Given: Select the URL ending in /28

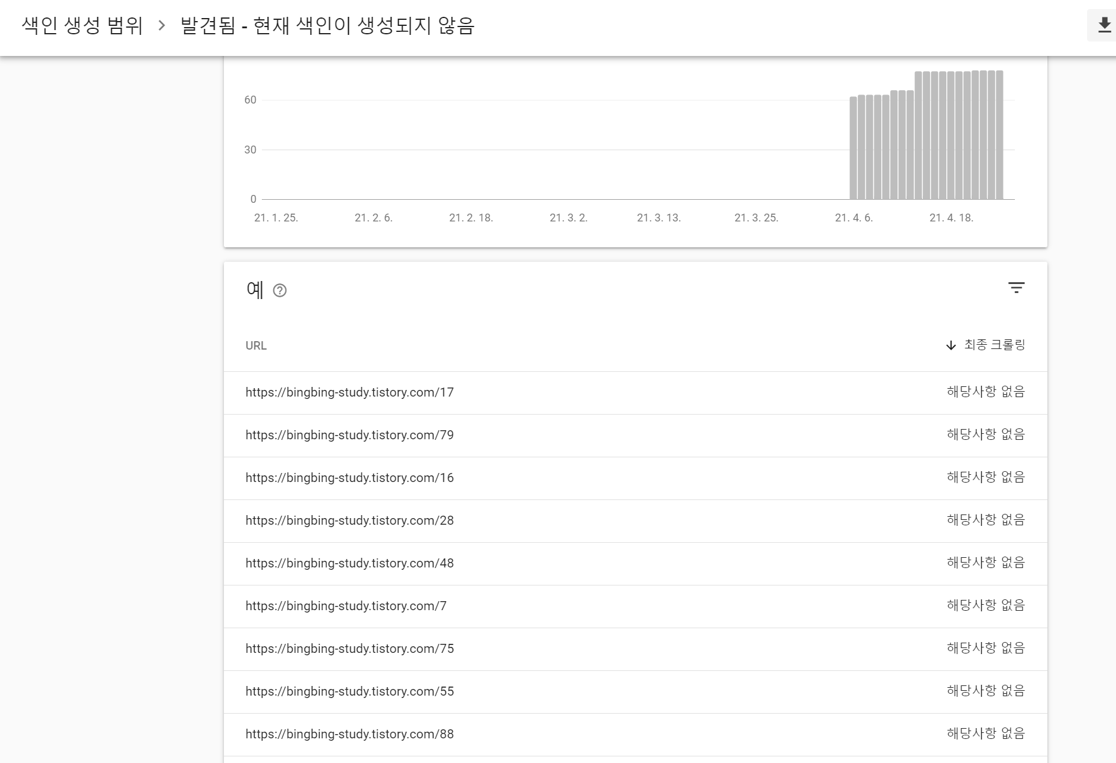Looking at the screenshot, I should pos(350,521).
